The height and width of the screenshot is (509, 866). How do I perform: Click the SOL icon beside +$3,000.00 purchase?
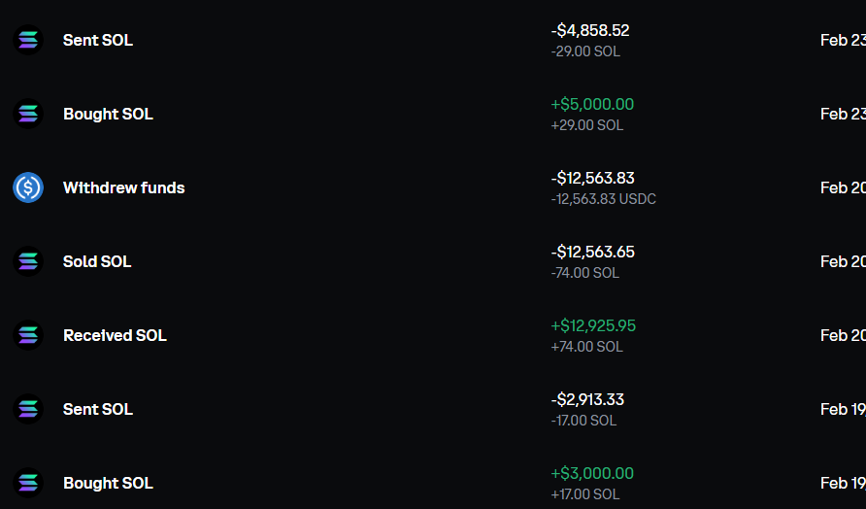click(x=28, y=483)
